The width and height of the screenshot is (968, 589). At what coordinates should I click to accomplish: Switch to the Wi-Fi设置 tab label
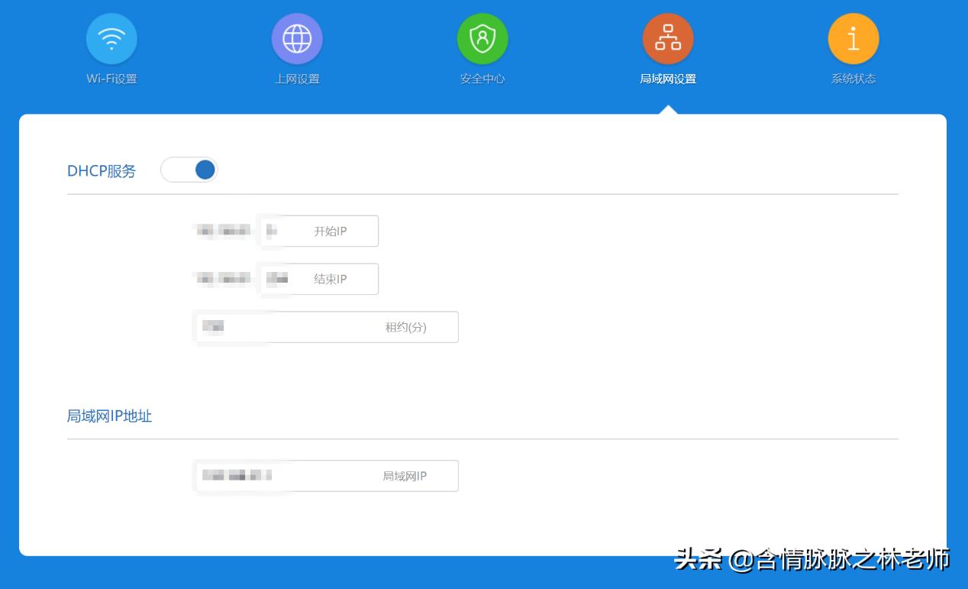111,77
